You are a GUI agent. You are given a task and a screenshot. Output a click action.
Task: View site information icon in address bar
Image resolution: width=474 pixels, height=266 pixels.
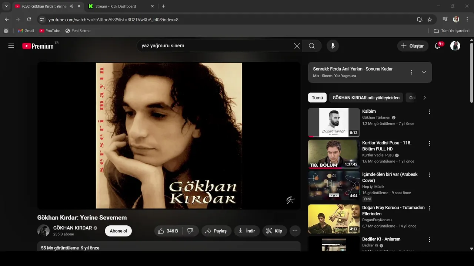(x=42, y=20)
